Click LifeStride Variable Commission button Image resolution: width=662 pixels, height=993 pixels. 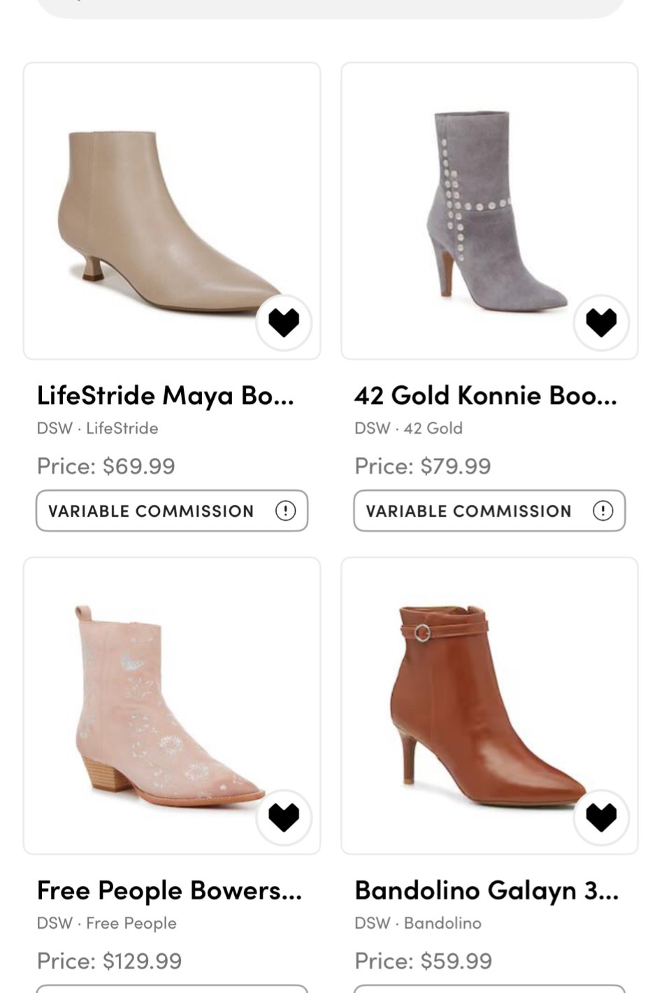(151, 511)
